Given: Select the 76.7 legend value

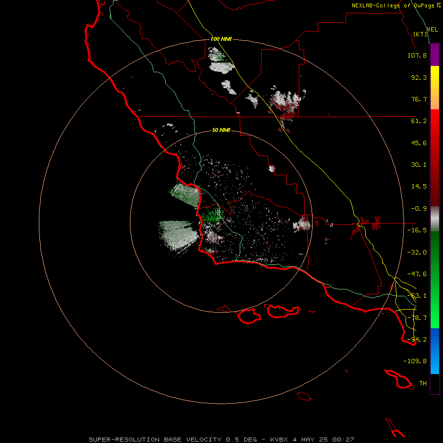Looking at the screenshot, I should [419, 99].
